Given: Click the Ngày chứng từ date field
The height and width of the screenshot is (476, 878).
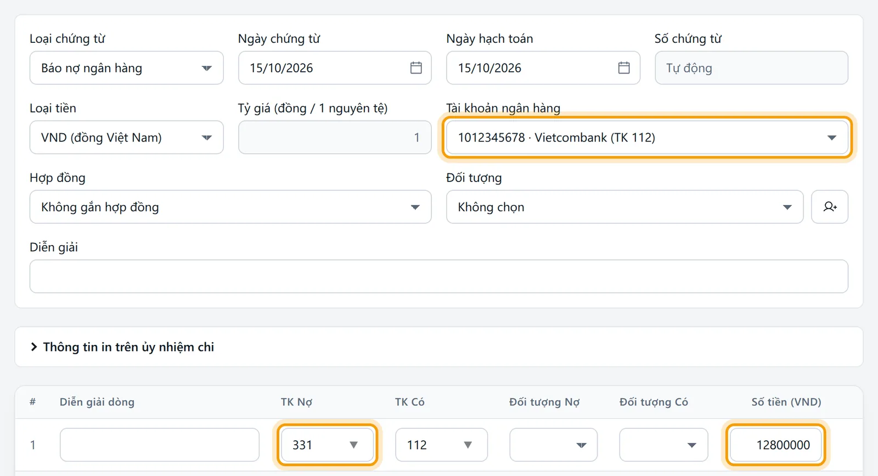Looking at the screenshot, I should click(x=335, y=68).
